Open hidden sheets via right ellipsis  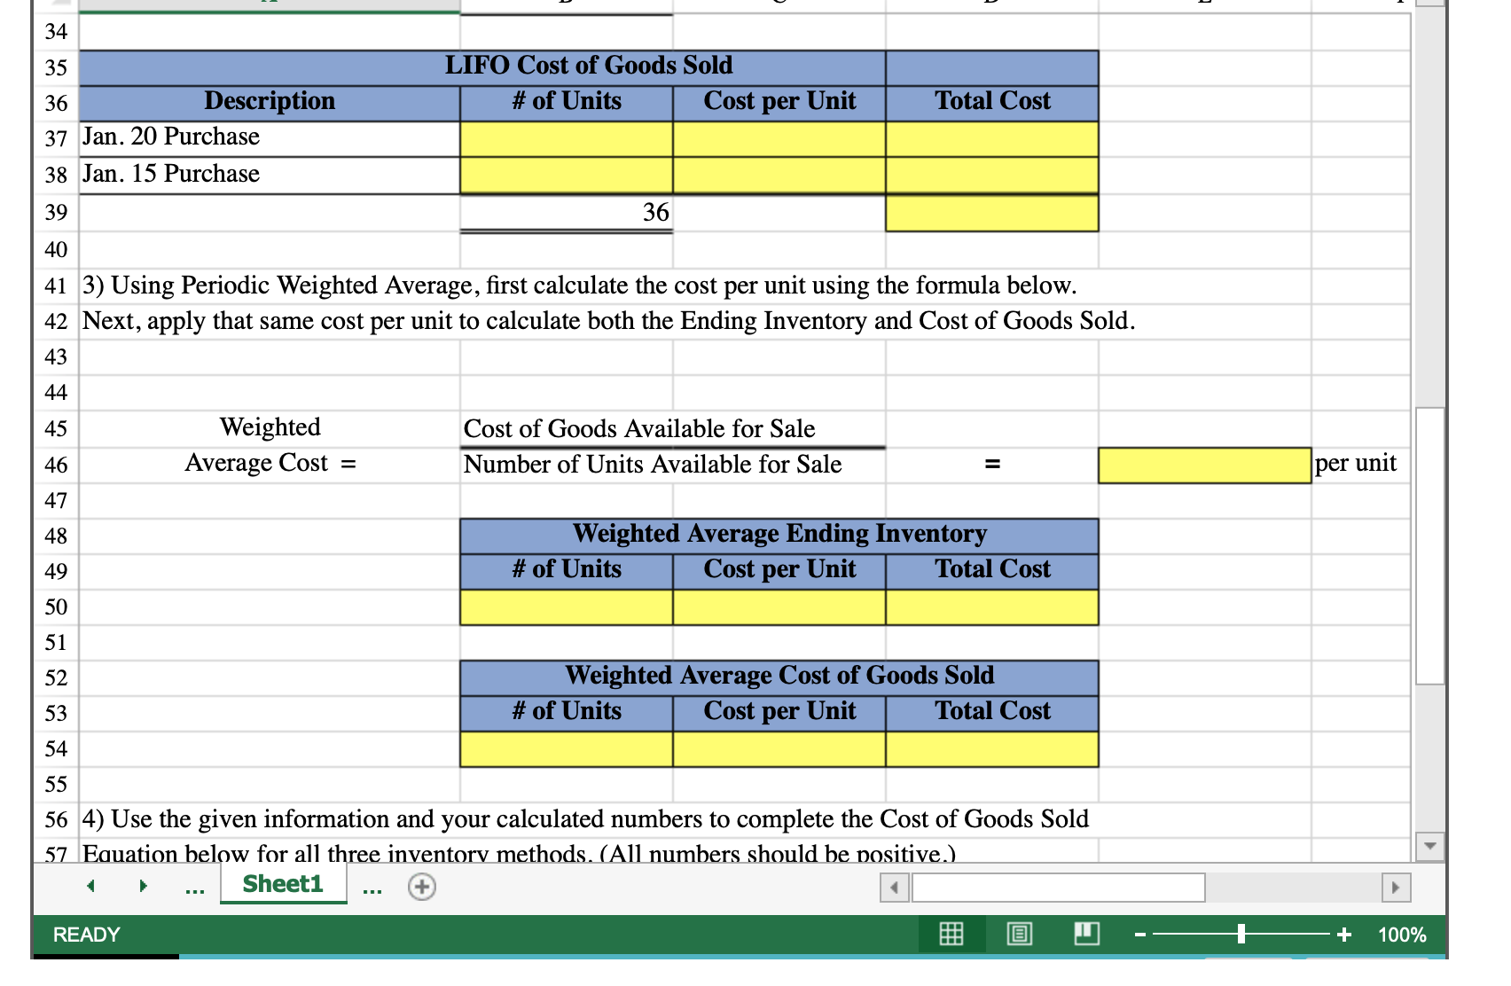pyautogui.click(x=372, y=888)
